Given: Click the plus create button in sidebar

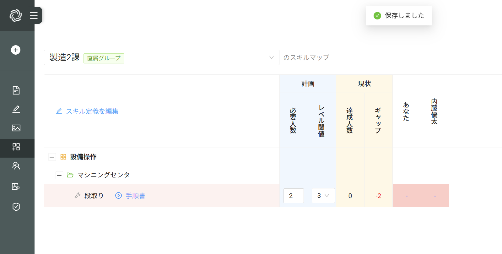Looking at the screenshot, I should click(x=16, y=50).
